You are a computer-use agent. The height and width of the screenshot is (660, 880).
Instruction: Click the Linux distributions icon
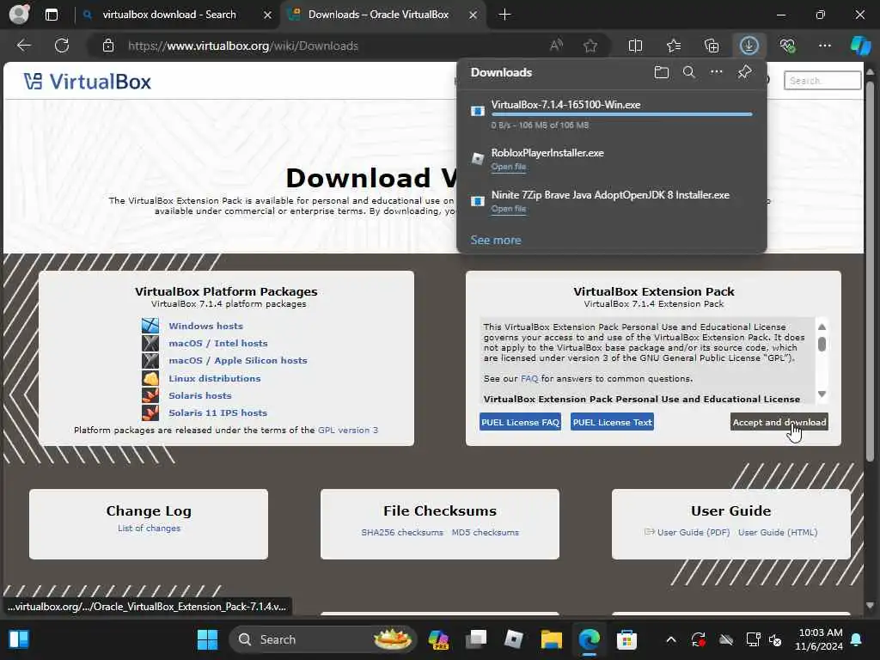coord(150,378)
